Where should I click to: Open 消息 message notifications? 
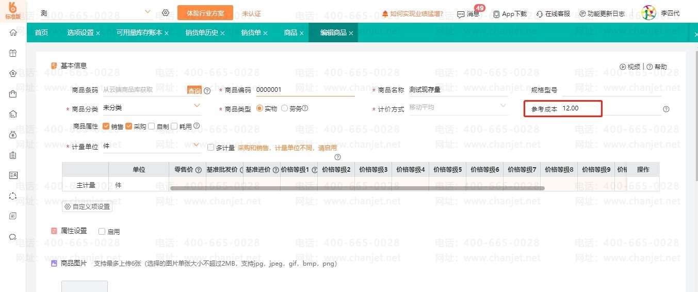pyautogui.click(x=468, y=14)
